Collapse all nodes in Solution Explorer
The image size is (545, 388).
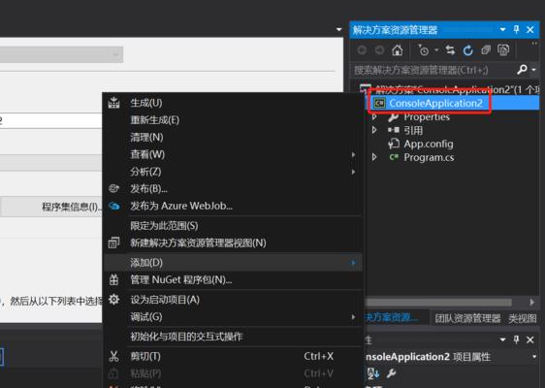click(x=486, y=50)
